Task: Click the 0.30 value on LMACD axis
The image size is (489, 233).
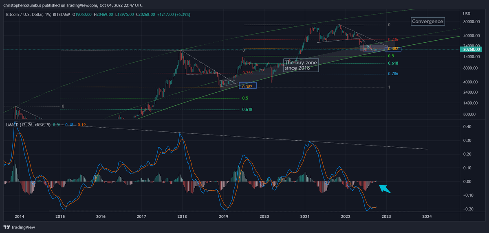Action: point(468,140)
